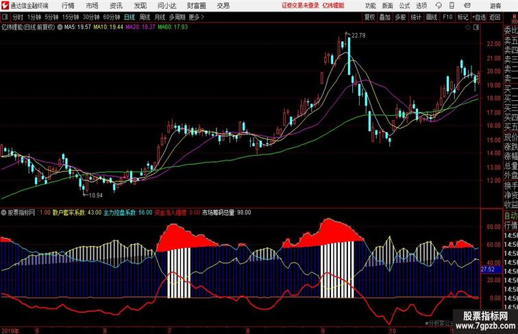518x334 pixels.
Task: Click the MA20: 18.27 indicator label
Action: click(140, 27)
